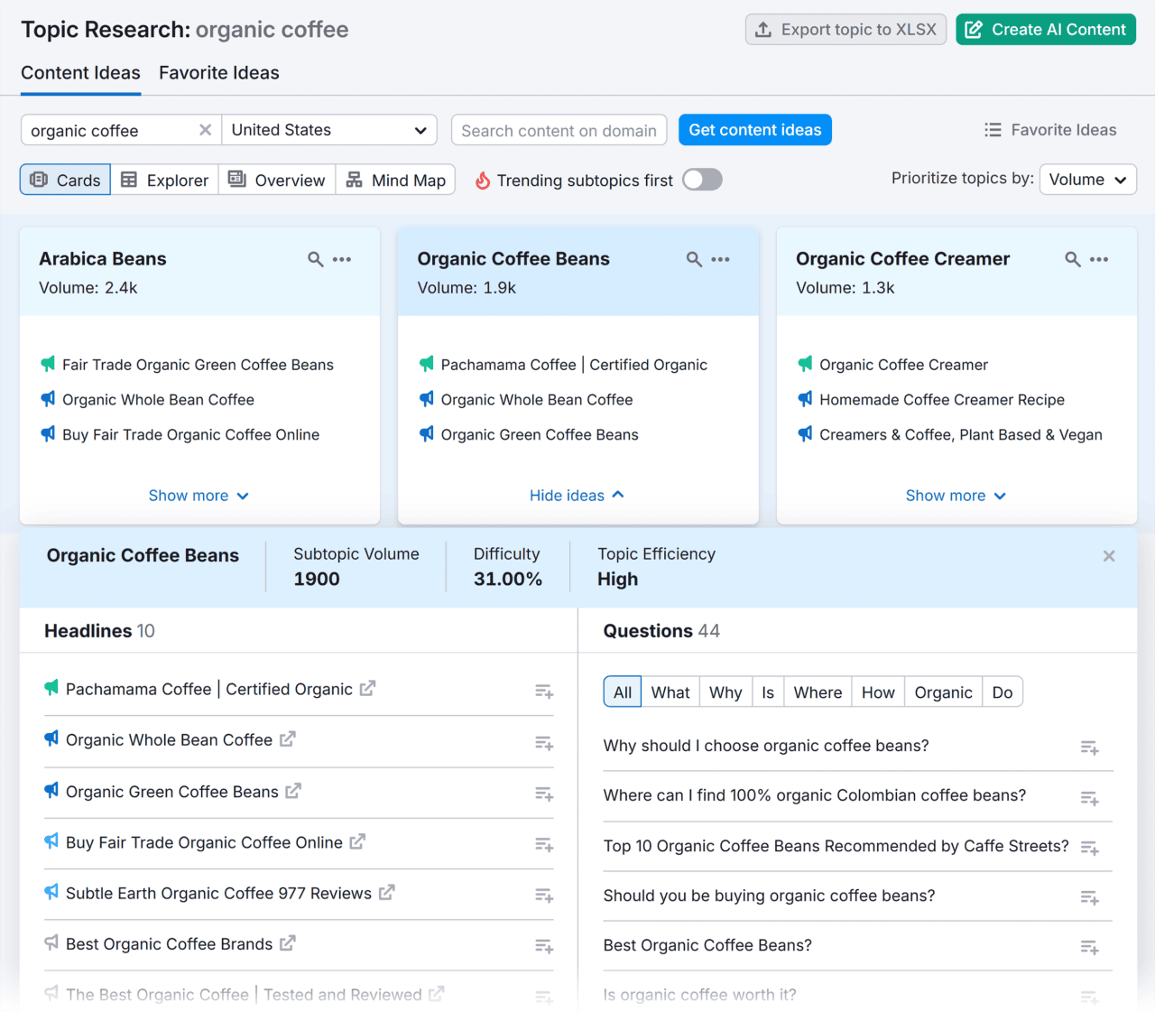This screenshot has width=1155, height=1012.
Task: Click search icon on Organic Coffee Beans card
Action: click(693, 259)
